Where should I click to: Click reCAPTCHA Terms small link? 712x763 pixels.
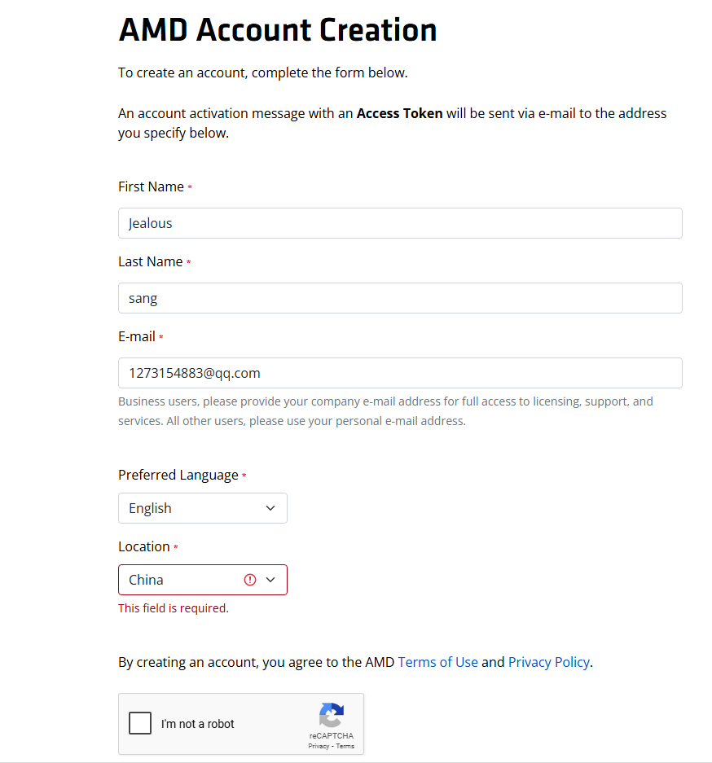345,746
